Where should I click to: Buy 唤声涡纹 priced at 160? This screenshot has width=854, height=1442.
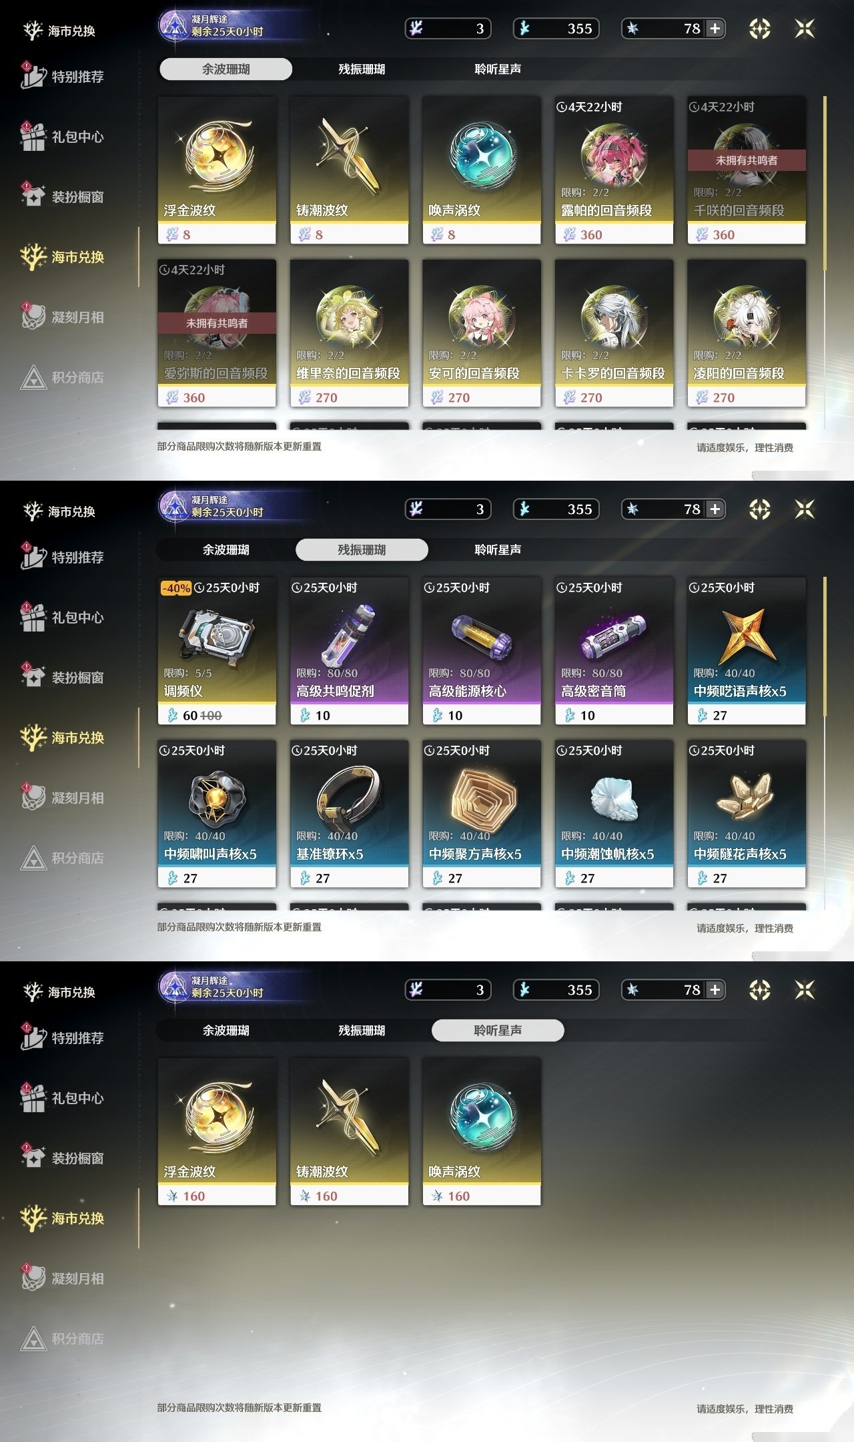tap(482, 1132)
